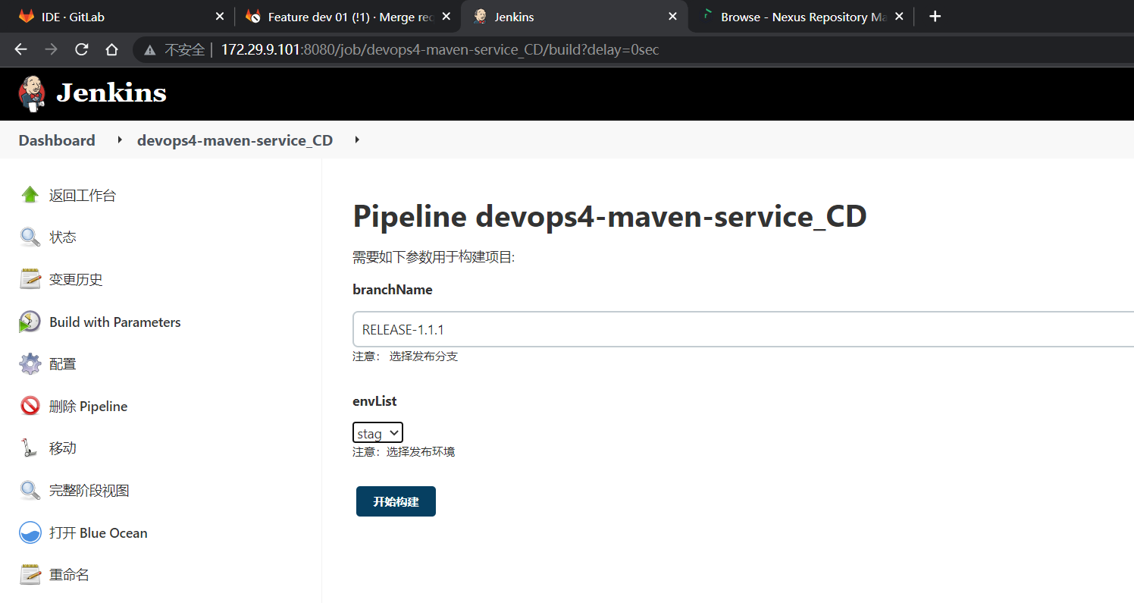Image resolution: width=1134 pixels, height=603 pixels.
Task: Click the red prohibited icon for 删除 Pipeline
Action: click(30, 406)
